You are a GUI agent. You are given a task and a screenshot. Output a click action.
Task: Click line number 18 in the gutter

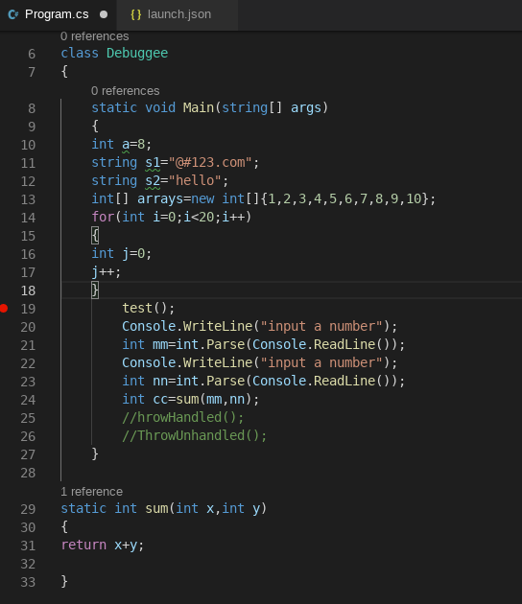pyautogui.click(x=28, y=290)
